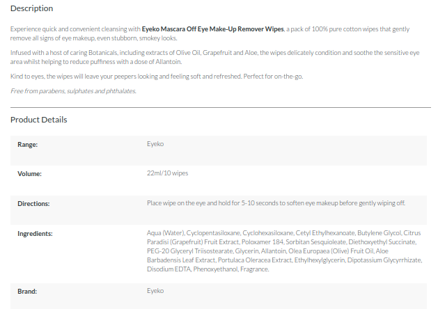Select the 'Directions:' row label

point(34,203)
